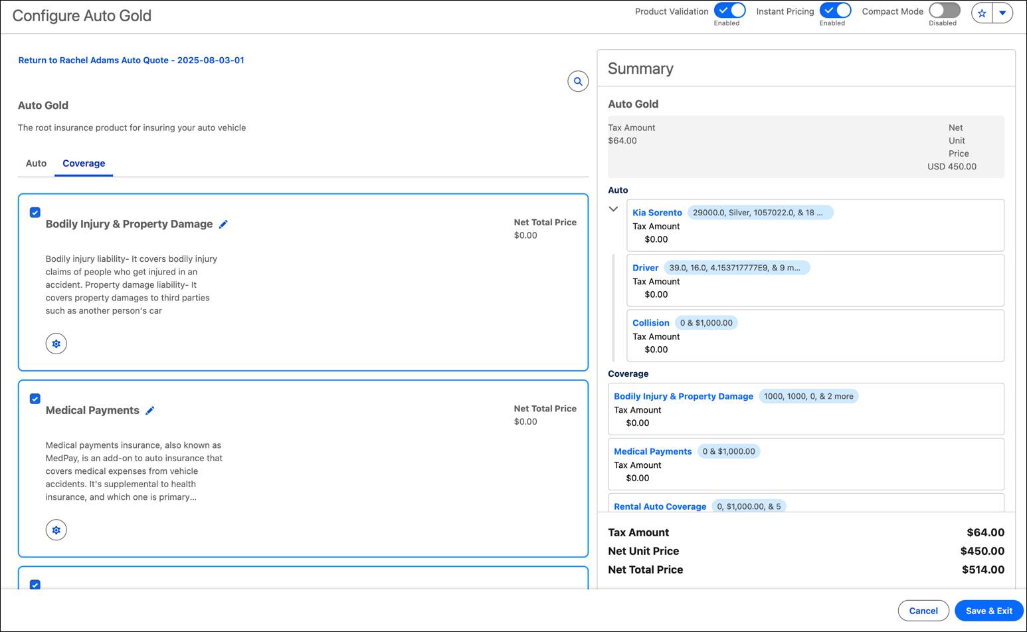The width and height of the screenshot is (1027, 632).
Task: Toggle Instant Pricing switch
Action: click(x=835, y=11)
